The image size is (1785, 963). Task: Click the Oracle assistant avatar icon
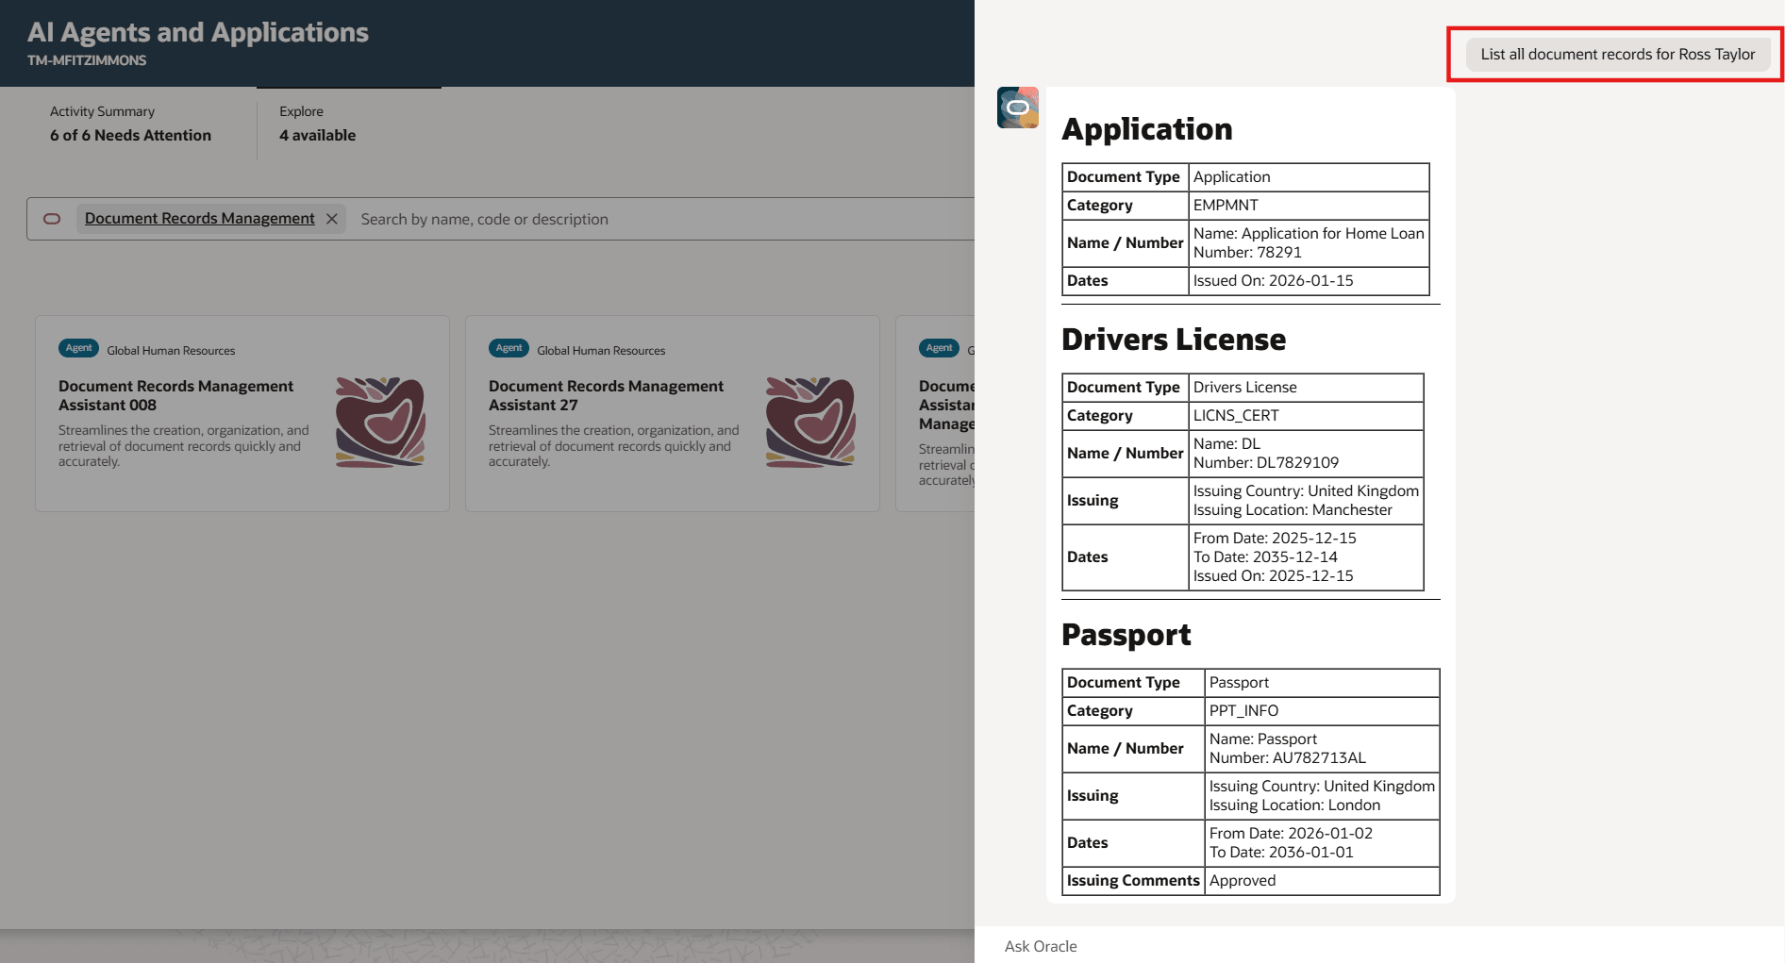1017,107
